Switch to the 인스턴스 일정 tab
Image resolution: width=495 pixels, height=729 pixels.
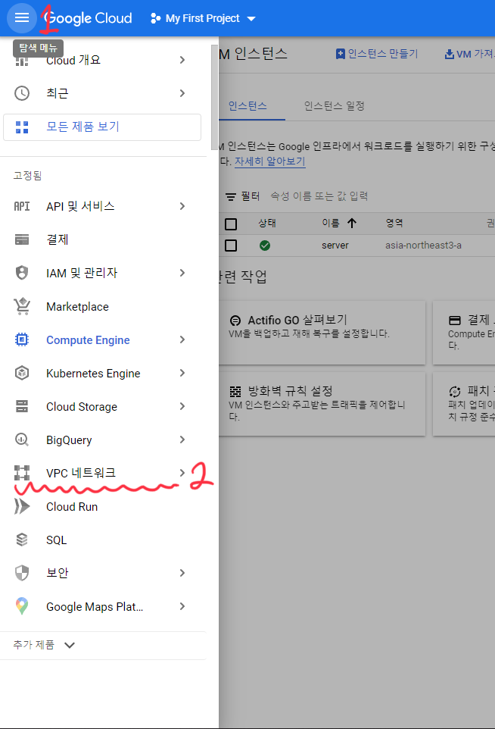click(x=334, y=106)
